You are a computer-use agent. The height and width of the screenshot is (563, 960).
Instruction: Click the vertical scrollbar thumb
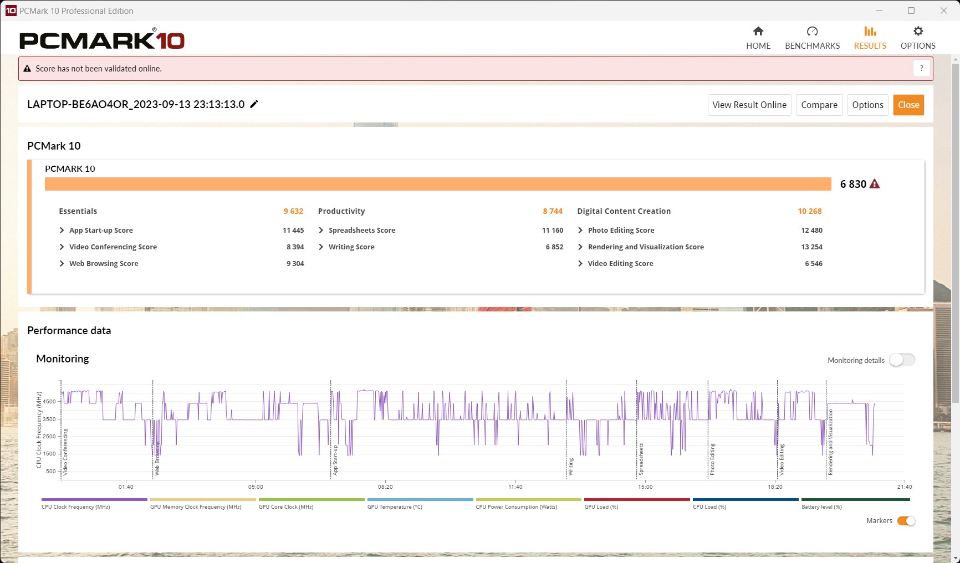point(955,233)
